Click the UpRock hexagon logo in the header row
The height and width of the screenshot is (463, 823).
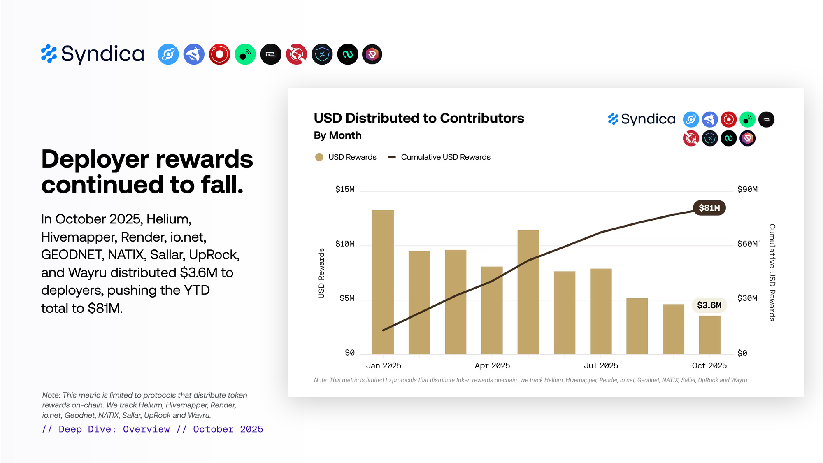pos(372,54)
